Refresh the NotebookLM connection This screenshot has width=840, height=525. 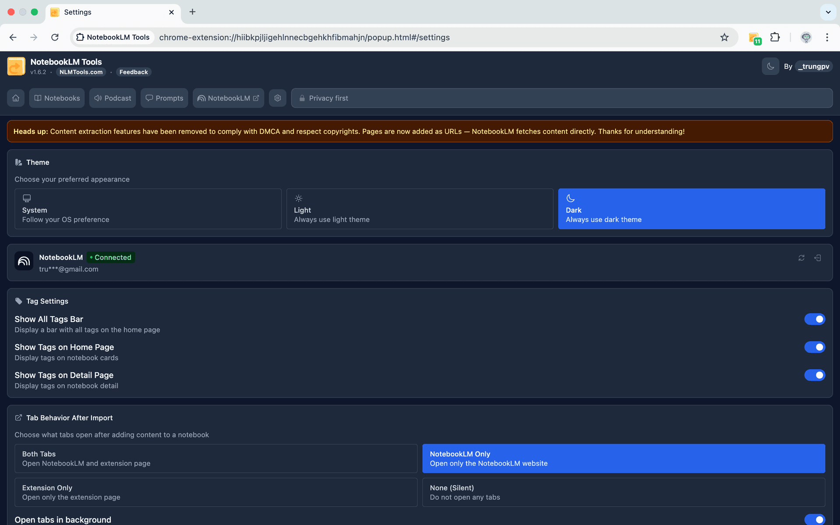click(801, 258)
